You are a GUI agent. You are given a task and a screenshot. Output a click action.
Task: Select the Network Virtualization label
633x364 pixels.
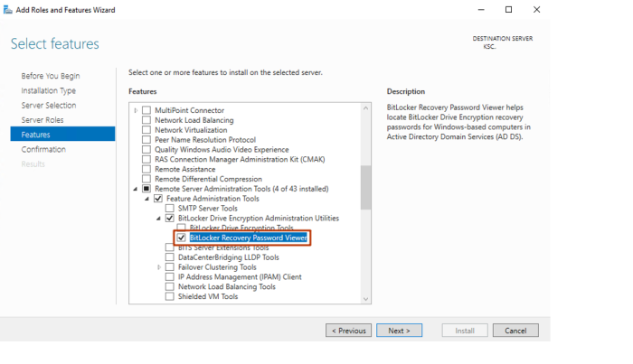[191, 130]
